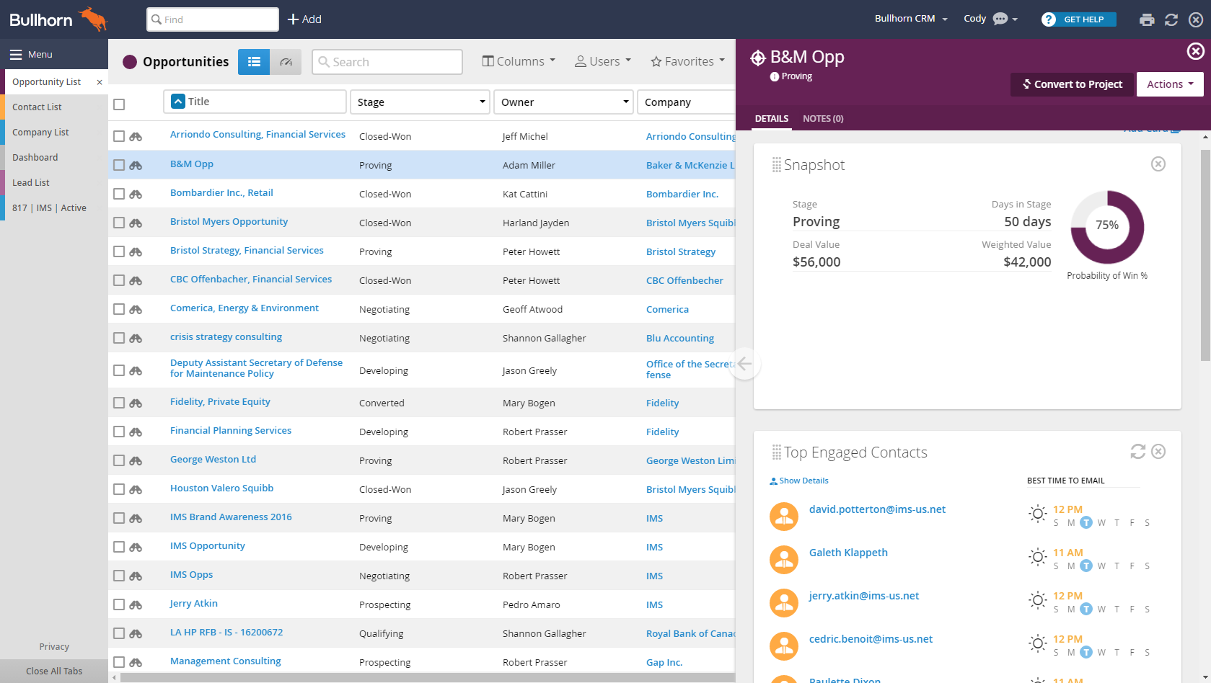Click Convert to Project button
The height and width of the screenshot is (683, 1211).
[1072, 84]
